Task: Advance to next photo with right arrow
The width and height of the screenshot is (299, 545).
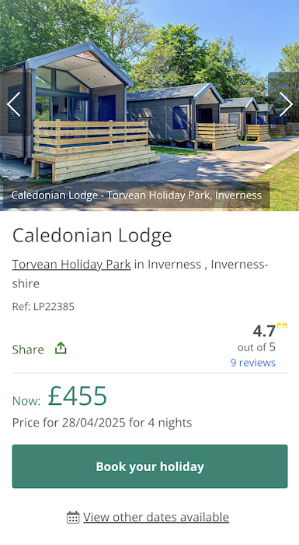Action: click(x=286, y=104)
